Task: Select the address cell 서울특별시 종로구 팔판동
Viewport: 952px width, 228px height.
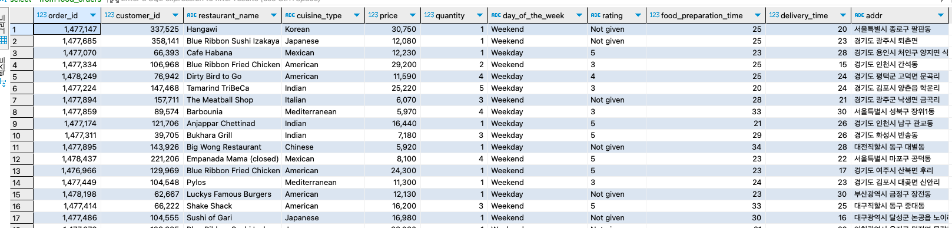Action: click(x=900, y=29)
